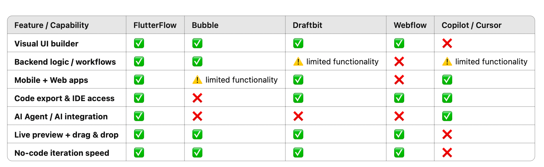Image resolution: width=544 pixels, height=167 pixels.
Task: Click the Feature / Capability header cell
Action: [x=52, y=25]
